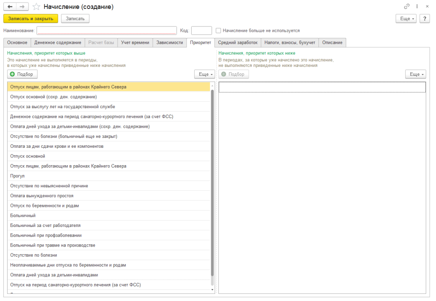
Task: Open the vertical dots window menu
Action: point(417,7)
